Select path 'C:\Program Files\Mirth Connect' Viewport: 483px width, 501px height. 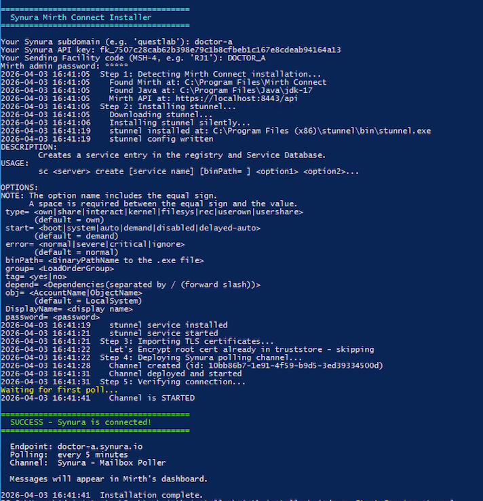255,82
